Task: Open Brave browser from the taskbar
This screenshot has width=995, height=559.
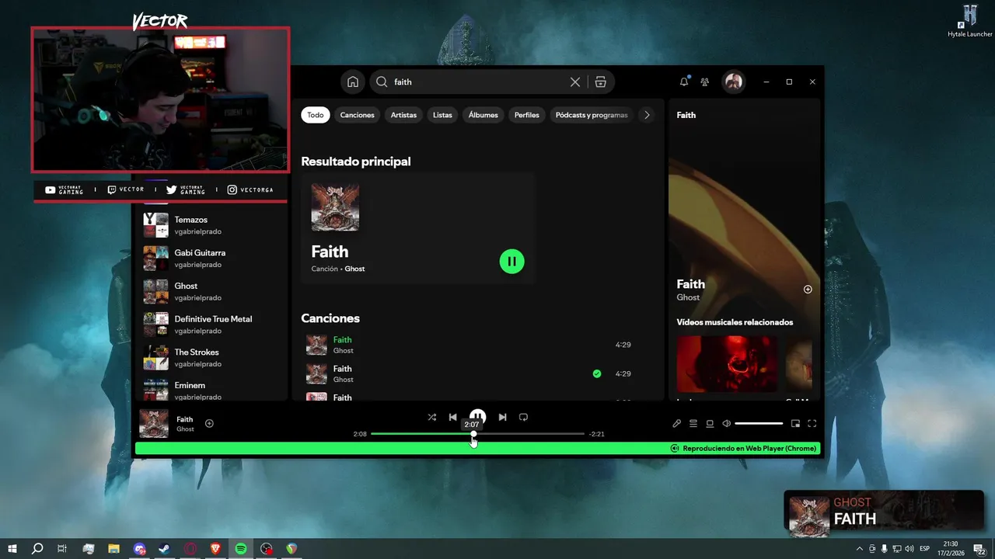Action: pyautogui.click(x=215, y=549)
